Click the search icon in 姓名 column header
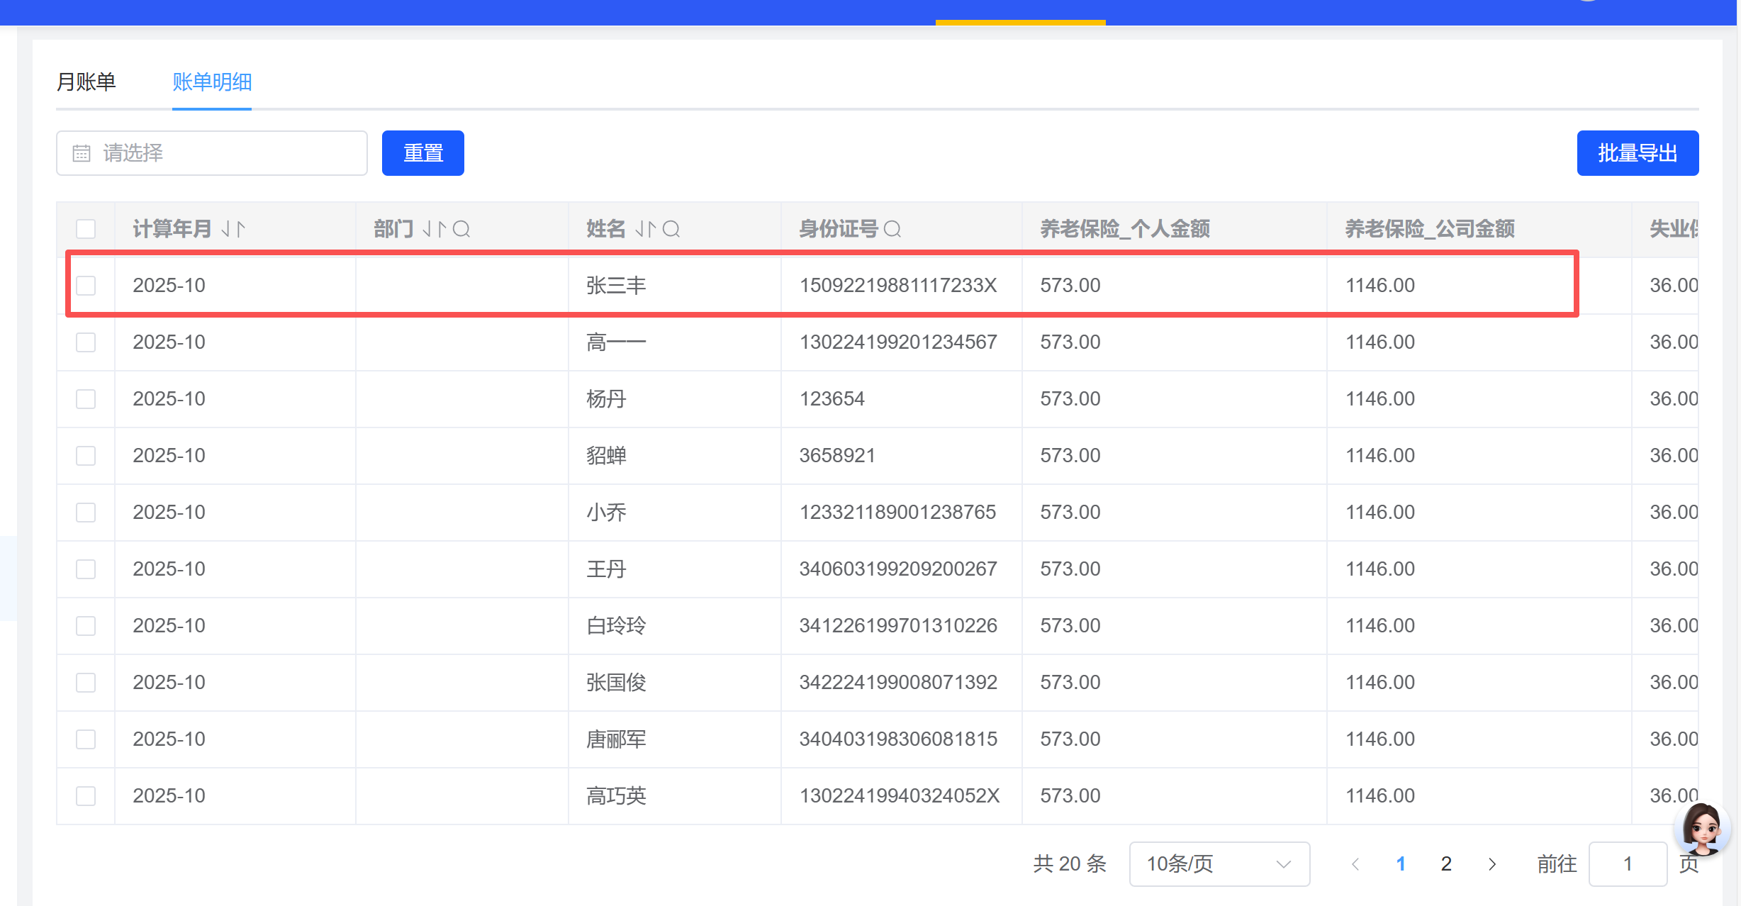 [671, 229]
